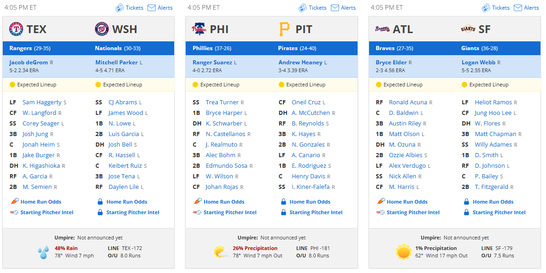The height and width of the screenshot is (273, 546).
Task: Click ticket icon for TEX vs WSH game
Action: [120, 8]
